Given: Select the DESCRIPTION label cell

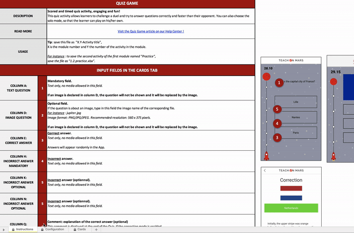Looking at the screenshot, I should click(23, 16).
